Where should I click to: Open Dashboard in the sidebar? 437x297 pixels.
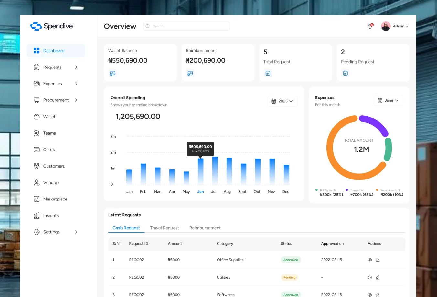pos(56,51)
